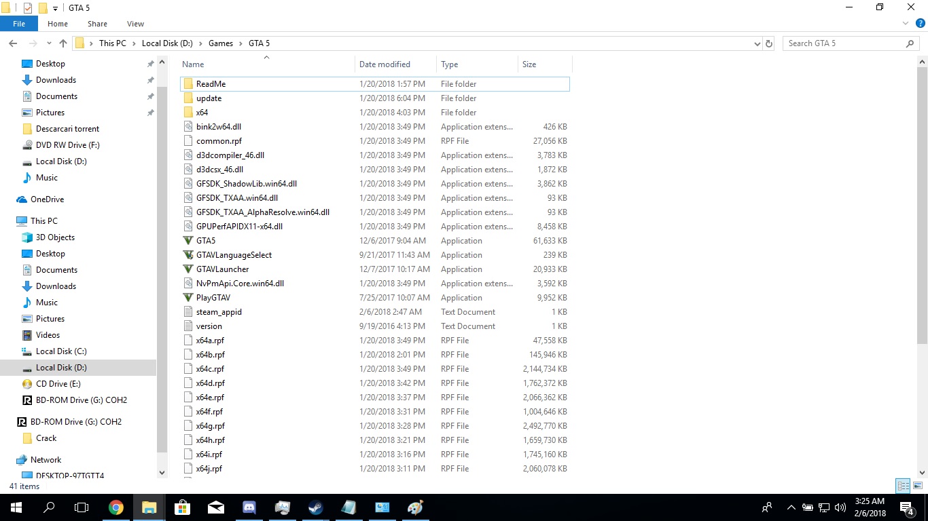This screenshot has height=521, width=928.
Task: Click the volume icon in system tray
Action: click(840, 507)
